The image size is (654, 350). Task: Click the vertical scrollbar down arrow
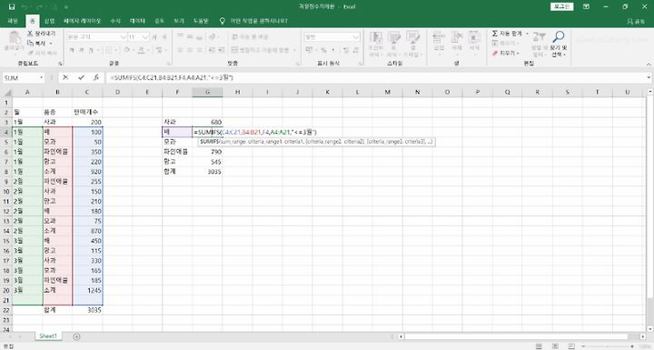click(x=650, y=329)
